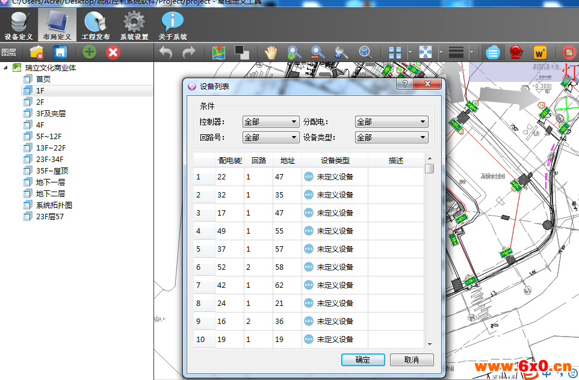
Task: Save the layout with the floppy disk icon
Action: [60, 52]
